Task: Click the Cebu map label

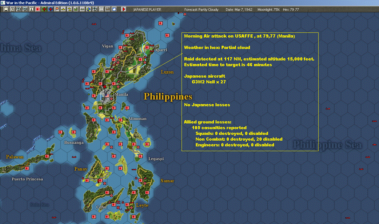Action: click(101, 207)
